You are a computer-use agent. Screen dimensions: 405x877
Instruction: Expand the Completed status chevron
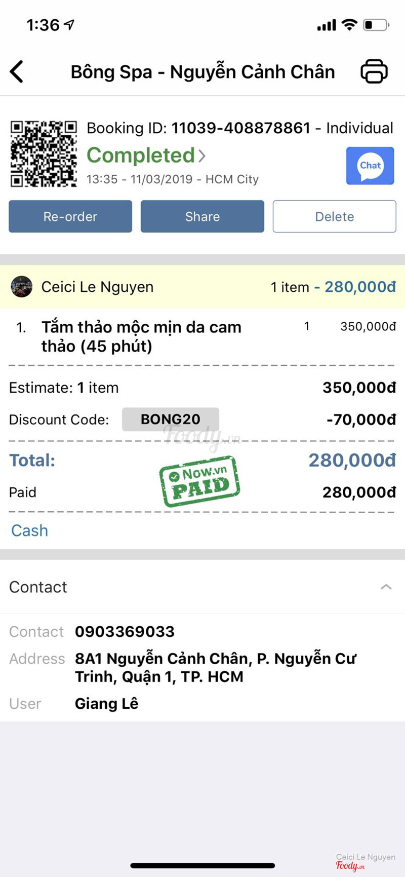202,156
